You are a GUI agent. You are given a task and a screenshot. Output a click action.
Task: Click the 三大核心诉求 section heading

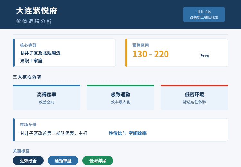coord(27,77)
